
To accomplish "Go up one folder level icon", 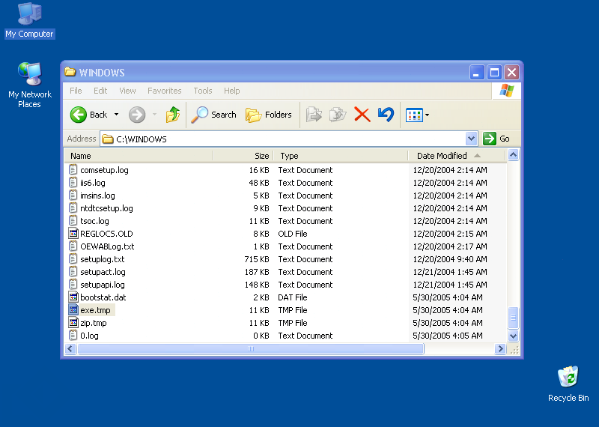I will [x=173, y=115].
